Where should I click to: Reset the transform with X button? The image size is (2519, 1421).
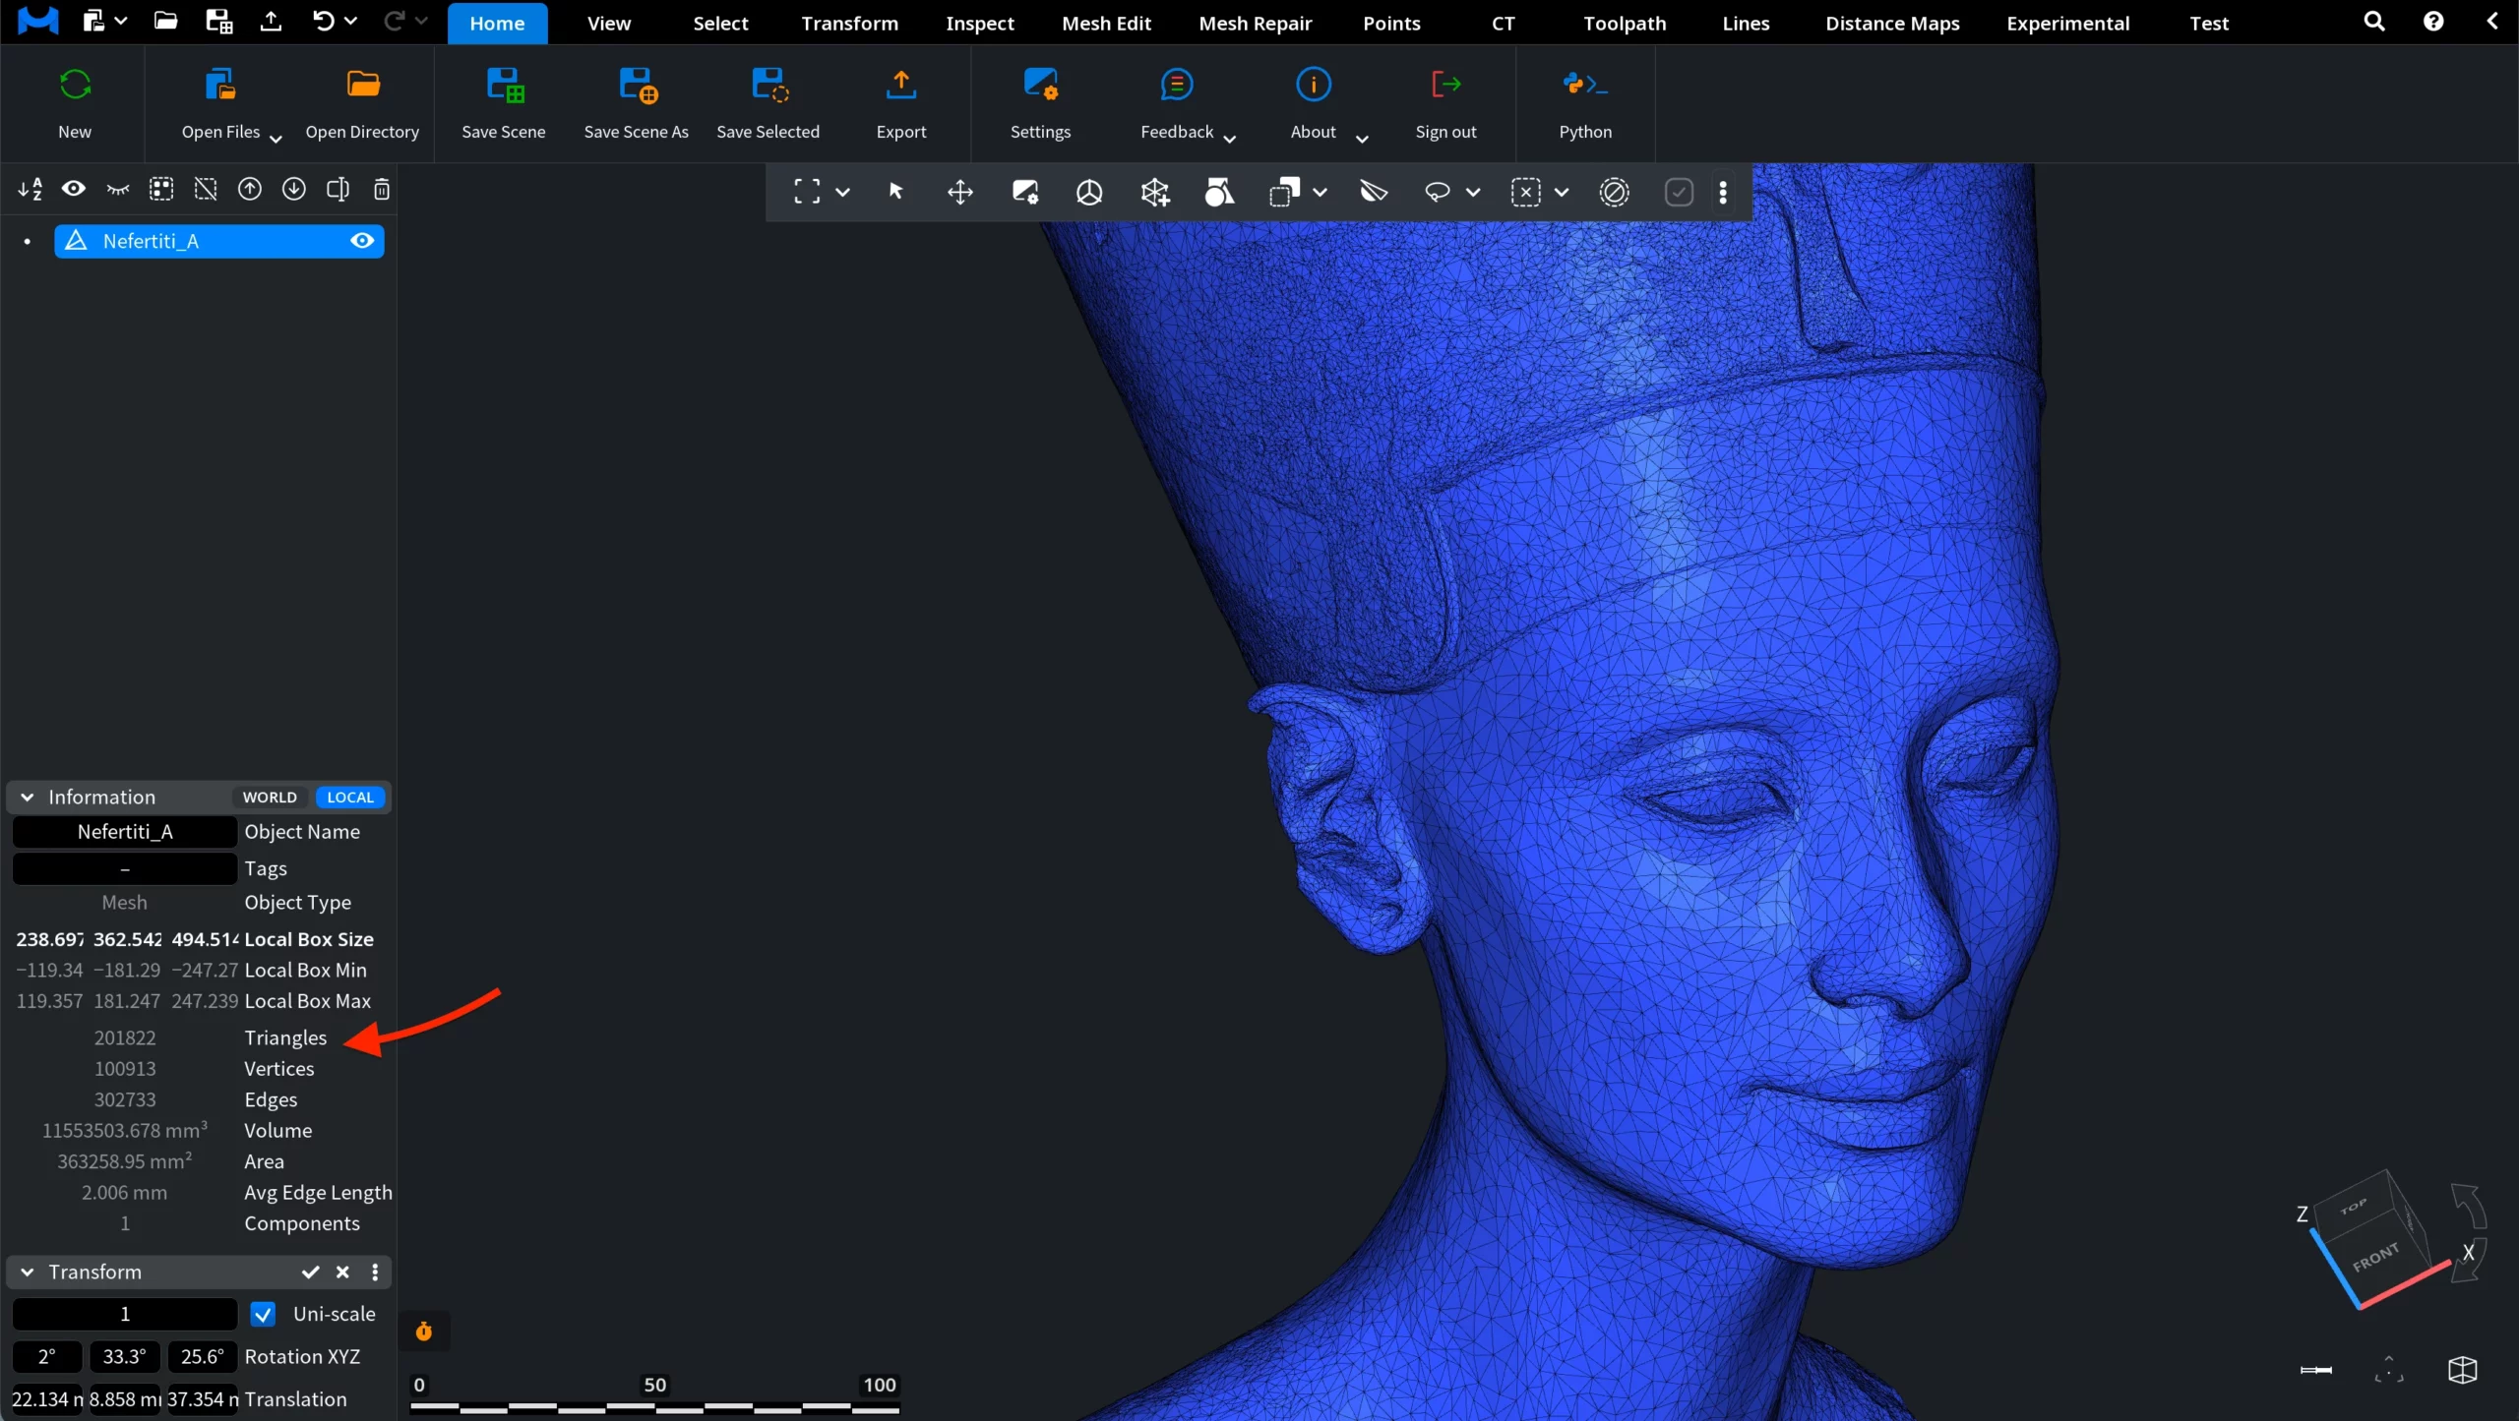(x=342, y=1273)
